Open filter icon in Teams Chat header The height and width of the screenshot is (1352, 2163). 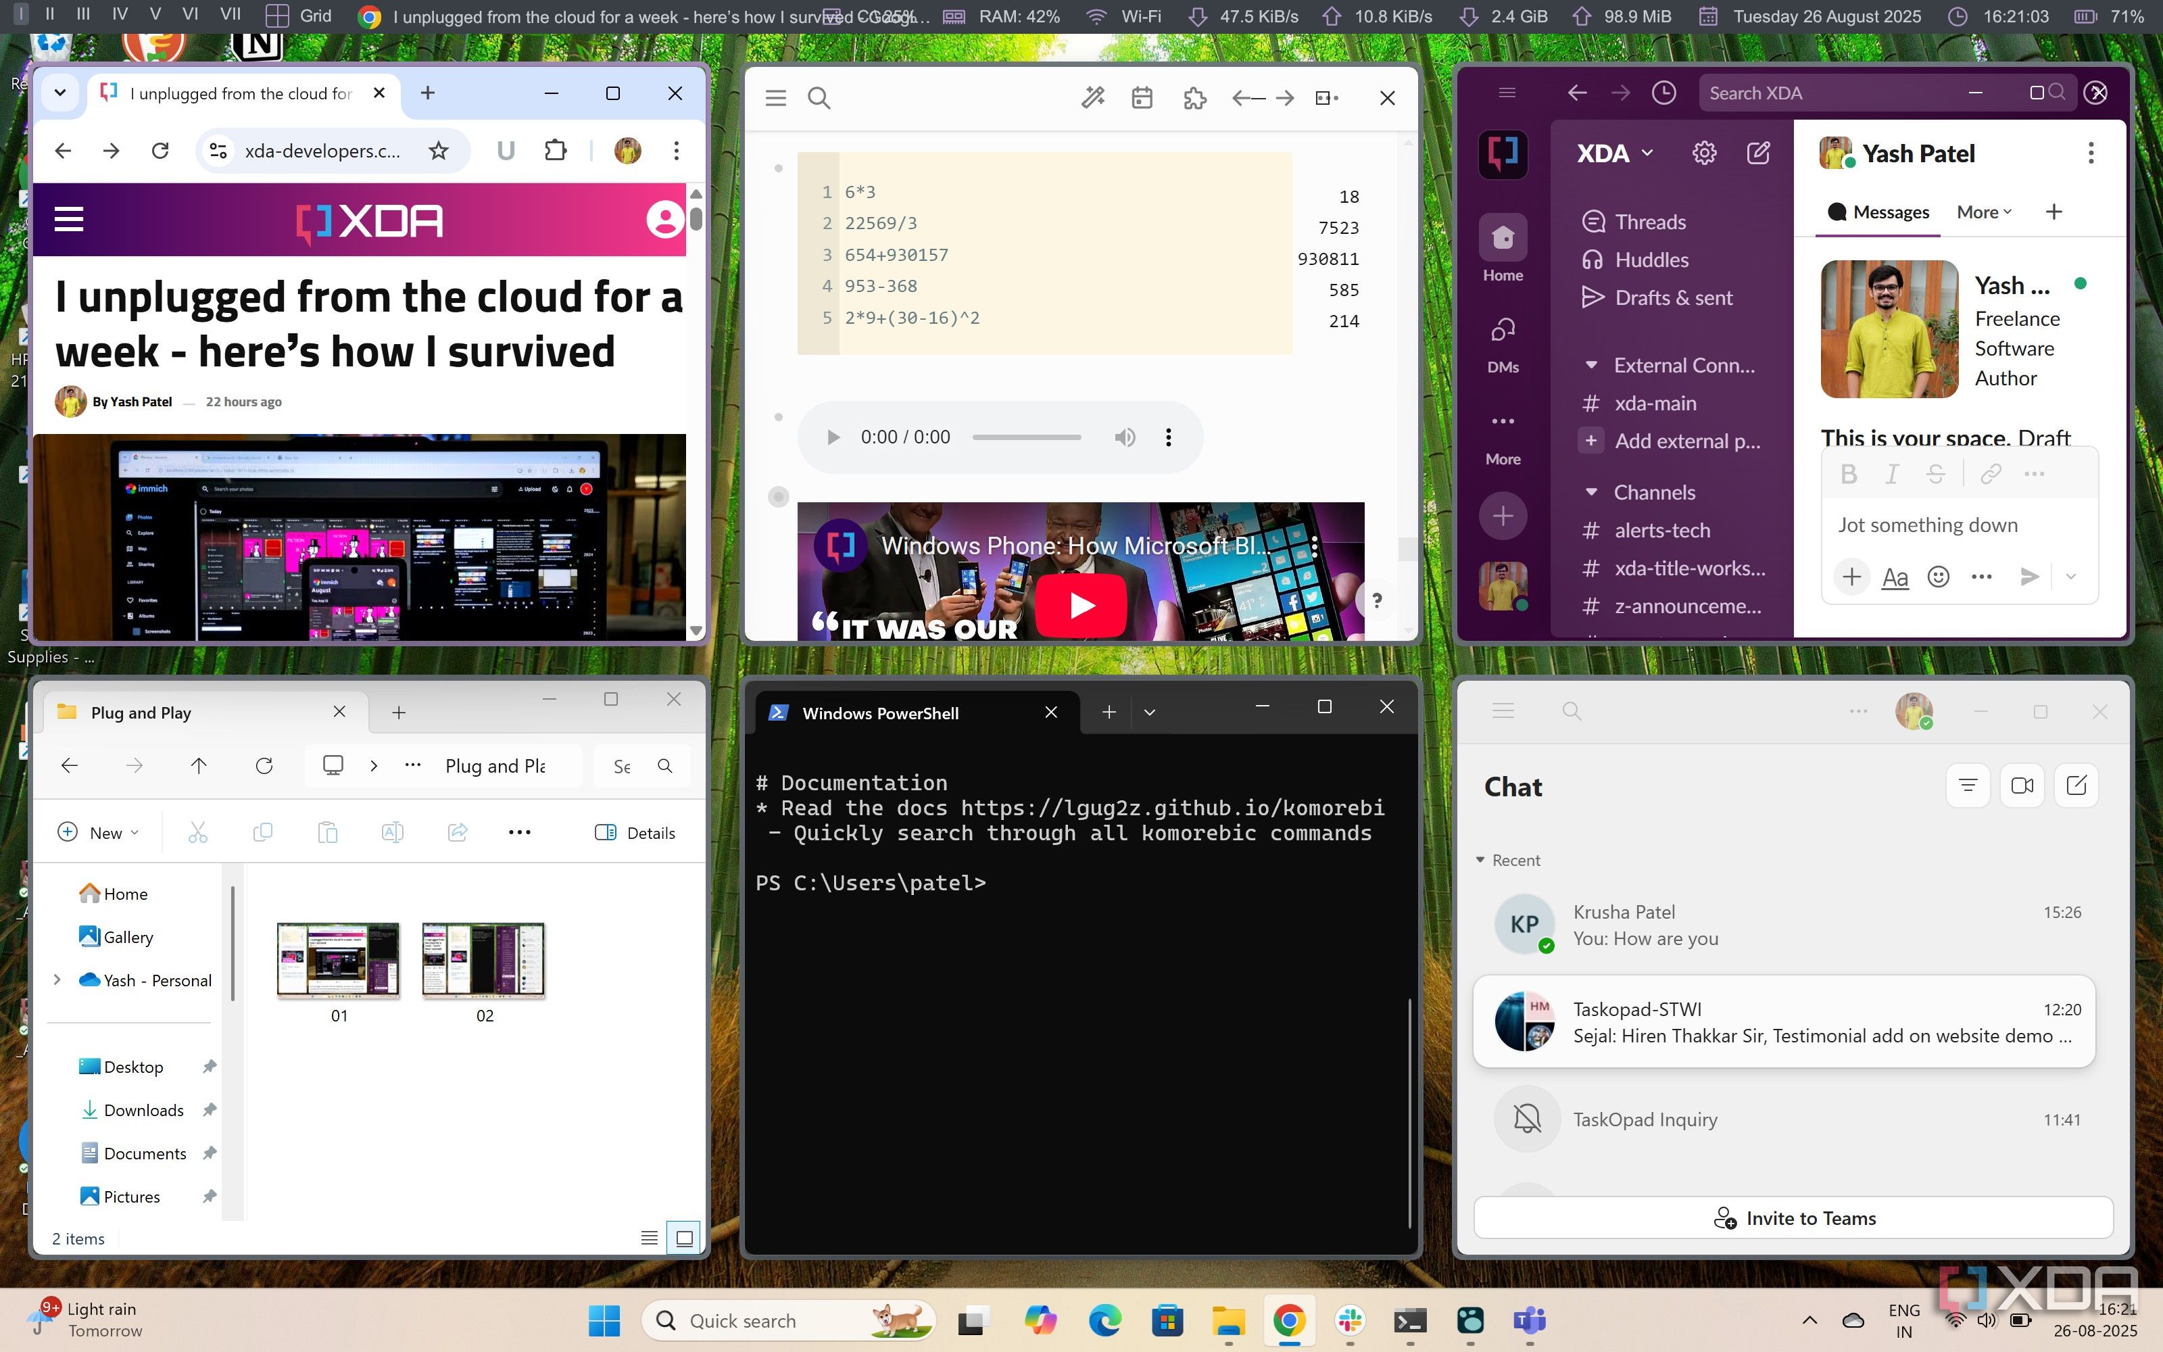[x=1967, y=786]
